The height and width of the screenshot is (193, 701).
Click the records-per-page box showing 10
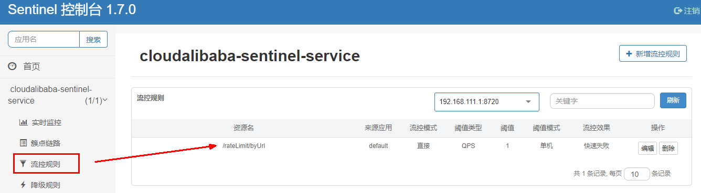point(637,174)
